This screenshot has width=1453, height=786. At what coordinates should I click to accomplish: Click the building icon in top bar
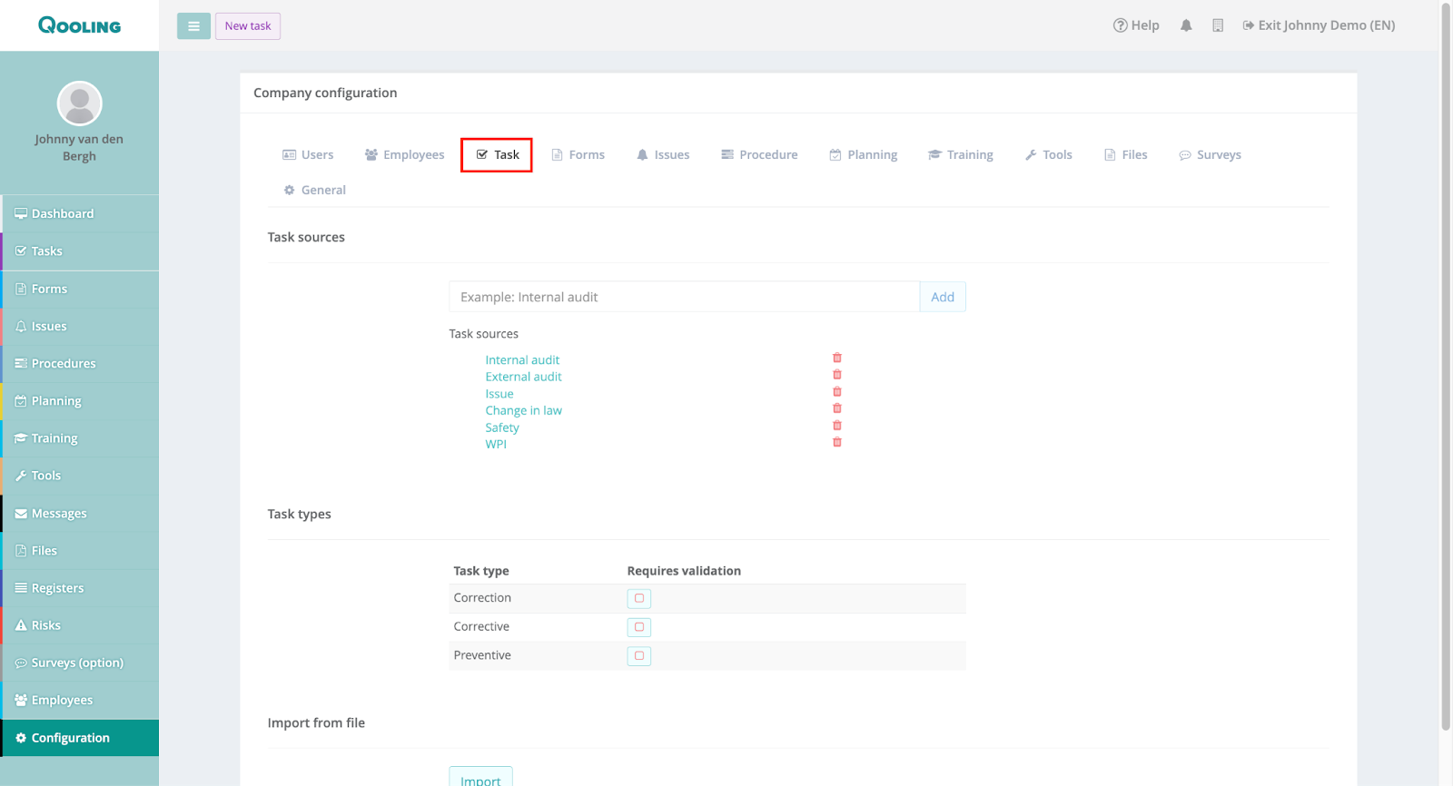(x=1218, y=25)
